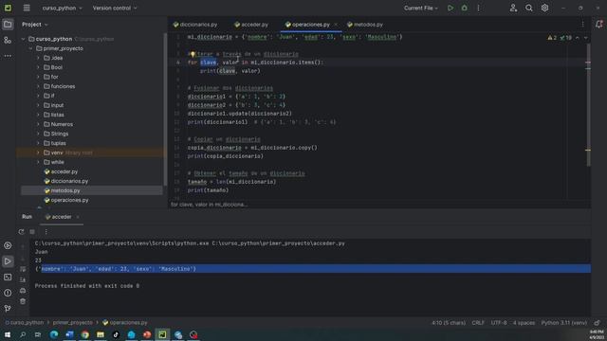This screenshot has height=341, width=607.
Task: Go to previous highlighted problem arrow
Action: coord(578,38)
